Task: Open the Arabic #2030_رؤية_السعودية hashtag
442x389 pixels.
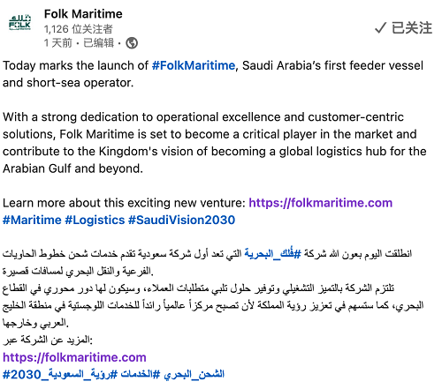Action: 60,375
